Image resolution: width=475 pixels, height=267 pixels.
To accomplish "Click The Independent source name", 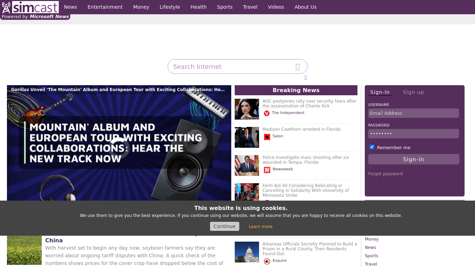I will tap(288, 113).
